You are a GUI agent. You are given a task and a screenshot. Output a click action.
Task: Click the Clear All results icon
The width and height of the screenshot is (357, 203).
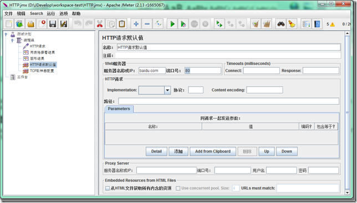click(267, 24)
